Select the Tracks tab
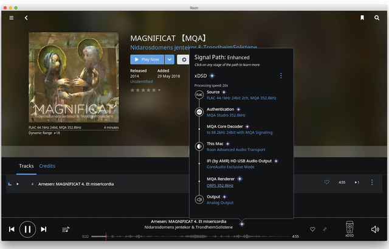Viewport: 389px width, 249px height. click(26, 166)
